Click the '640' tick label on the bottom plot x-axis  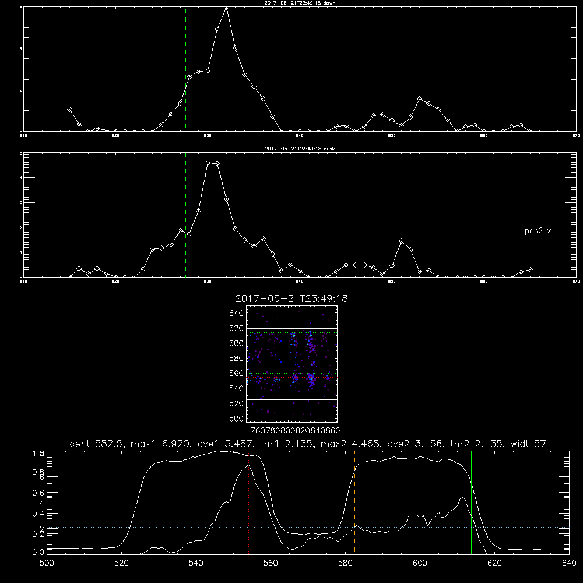coord(569,563)
